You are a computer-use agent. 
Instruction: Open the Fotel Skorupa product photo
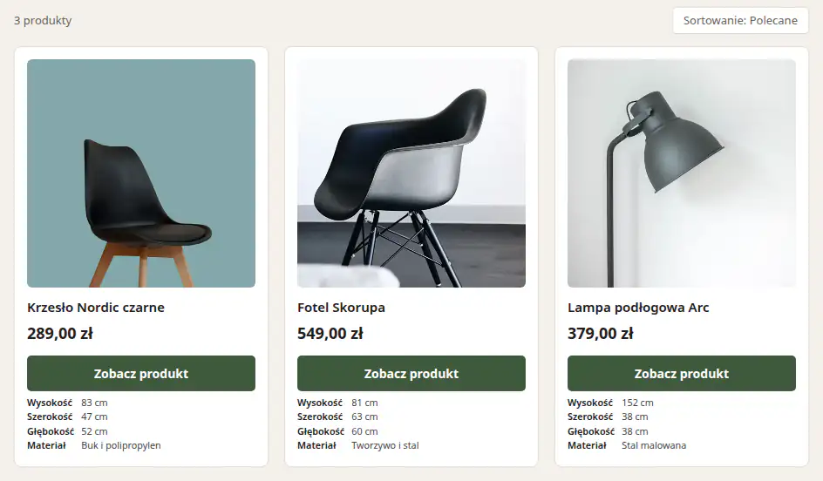[x=411, y=173]
